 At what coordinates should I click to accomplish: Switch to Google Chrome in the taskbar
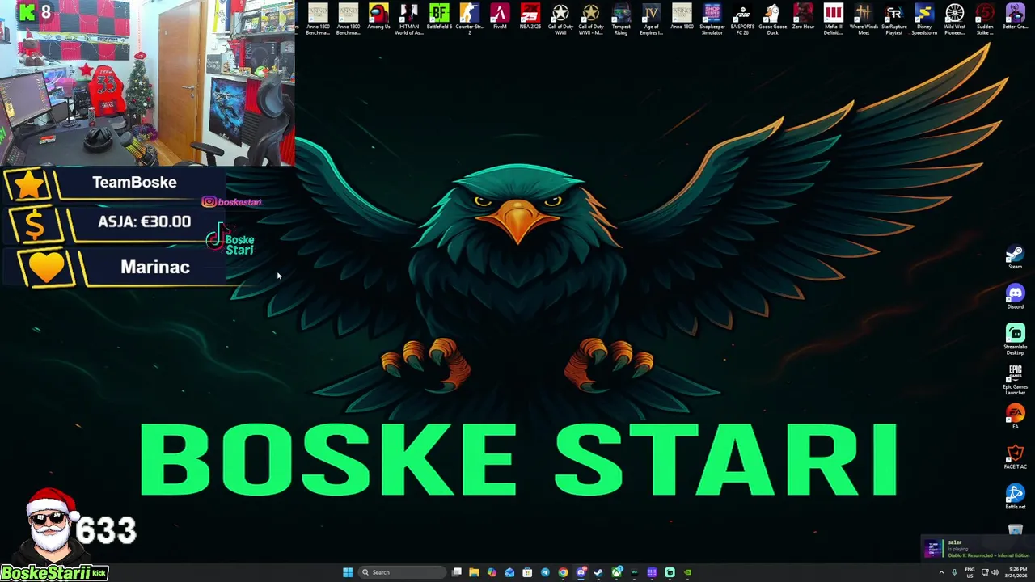(x=563, y=572)
